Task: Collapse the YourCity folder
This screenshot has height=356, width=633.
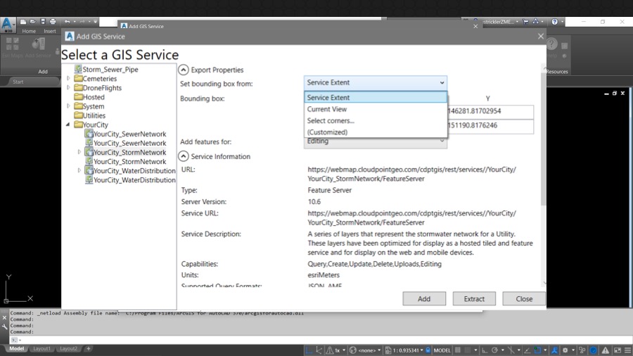Action: coord(68,125)
